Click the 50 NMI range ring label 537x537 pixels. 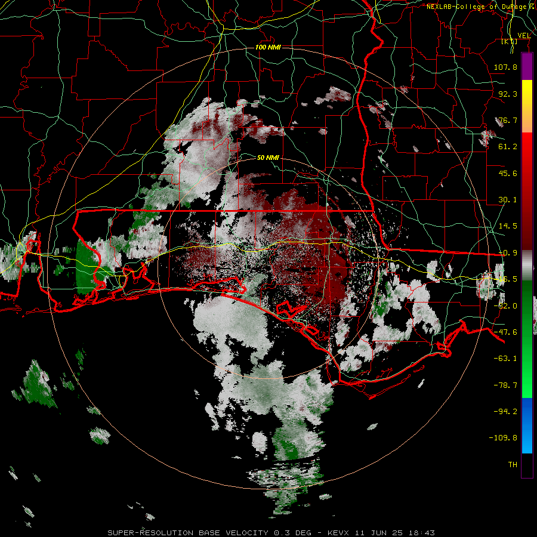pos(268,158)
